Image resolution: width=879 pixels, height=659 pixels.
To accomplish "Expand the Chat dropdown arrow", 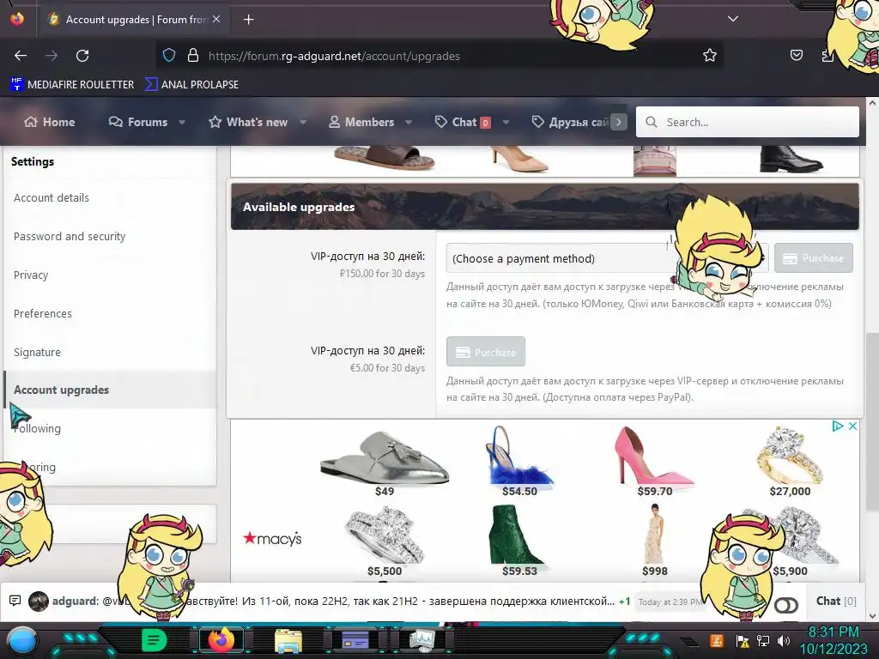I will [506, 122].
